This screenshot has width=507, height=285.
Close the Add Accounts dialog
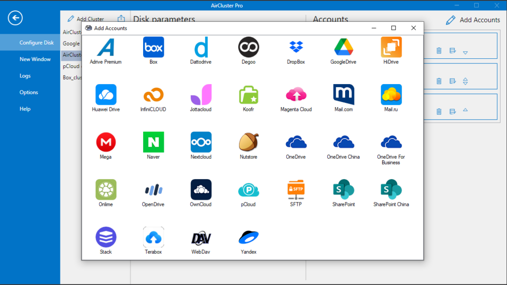413,28
